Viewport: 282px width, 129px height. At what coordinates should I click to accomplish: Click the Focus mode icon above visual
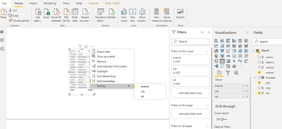pos(86,47)
